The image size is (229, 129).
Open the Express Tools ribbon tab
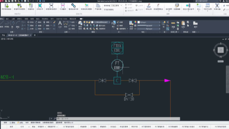[x=62, y=19]
